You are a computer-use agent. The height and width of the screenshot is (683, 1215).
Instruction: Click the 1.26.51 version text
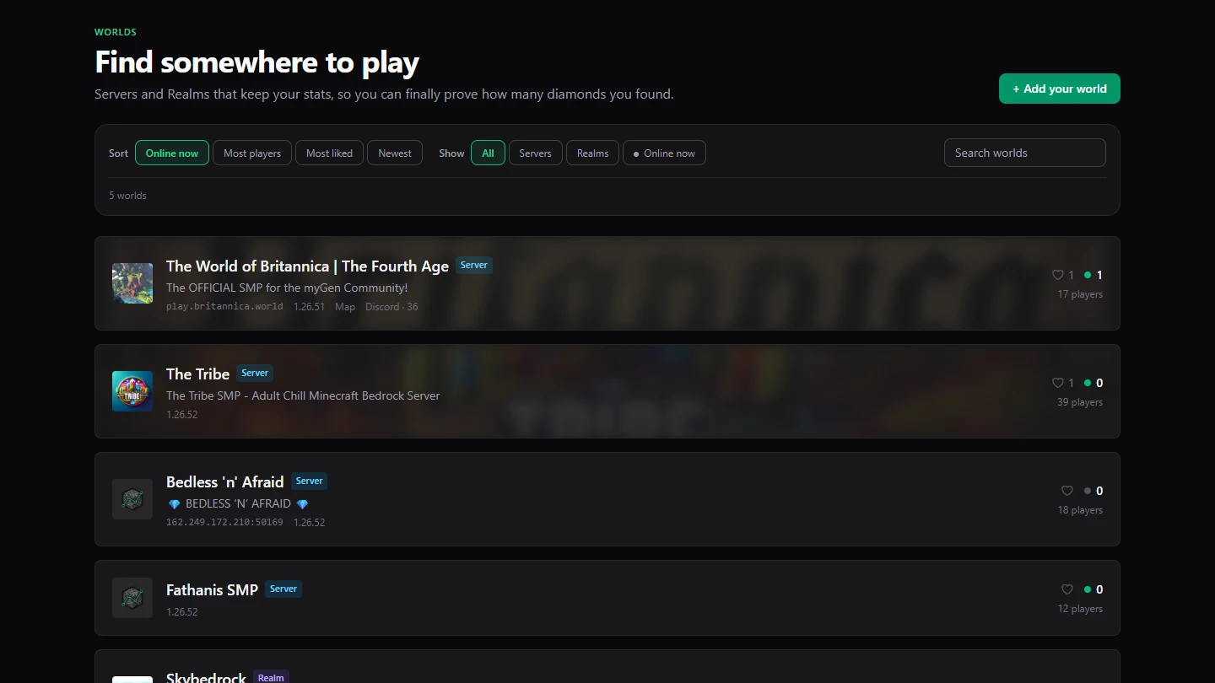(309, 307)
